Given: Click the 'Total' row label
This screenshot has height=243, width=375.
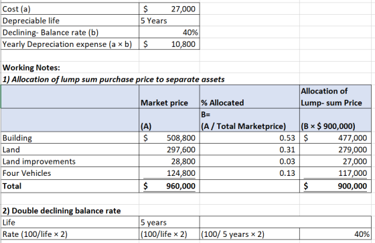Looking at the screenshot, I should (x=70, y=186).
